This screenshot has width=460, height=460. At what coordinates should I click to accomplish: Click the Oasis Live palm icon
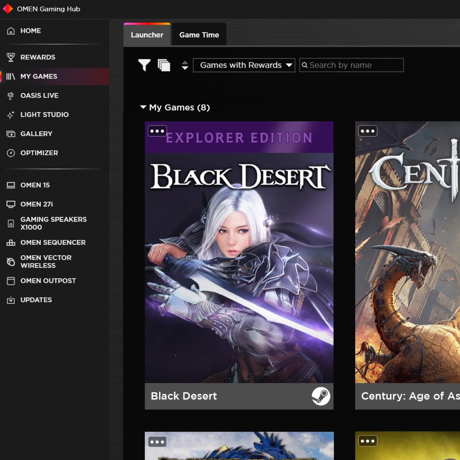(11, 96)
